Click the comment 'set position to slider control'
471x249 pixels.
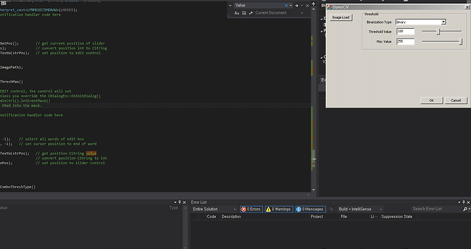click(70, 163)
